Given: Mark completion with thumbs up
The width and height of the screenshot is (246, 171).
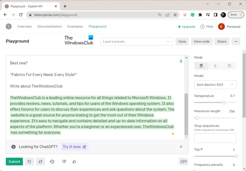Looking at the screenshot, I should coord(74,161).
